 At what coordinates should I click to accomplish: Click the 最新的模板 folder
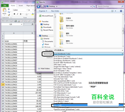[67, 27]
